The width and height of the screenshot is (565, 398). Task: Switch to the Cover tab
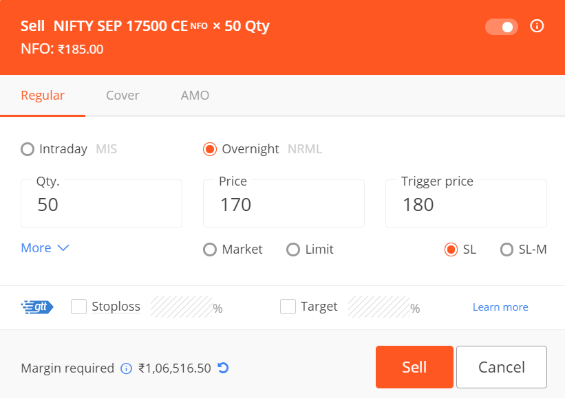[122, 96]
